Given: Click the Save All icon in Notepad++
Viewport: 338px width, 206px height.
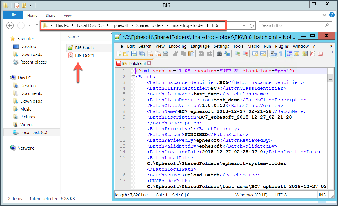Looking at the screenshot, I should pyautogui.click(x=142, y=54).
